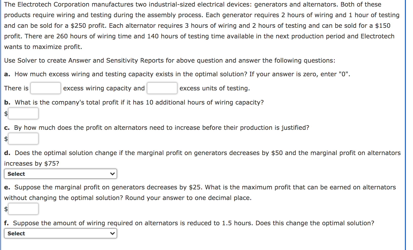This screenshot has width=413, height=250.
Task: Click the question a text about excess capacity
Action: (177, 74)
